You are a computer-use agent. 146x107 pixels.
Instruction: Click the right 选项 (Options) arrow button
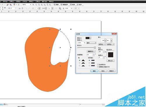coord(110,44)
